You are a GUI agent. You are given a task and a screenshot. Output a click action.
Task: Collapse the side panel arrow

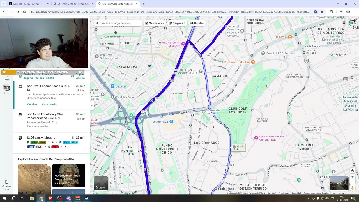[x=92, y=105]
